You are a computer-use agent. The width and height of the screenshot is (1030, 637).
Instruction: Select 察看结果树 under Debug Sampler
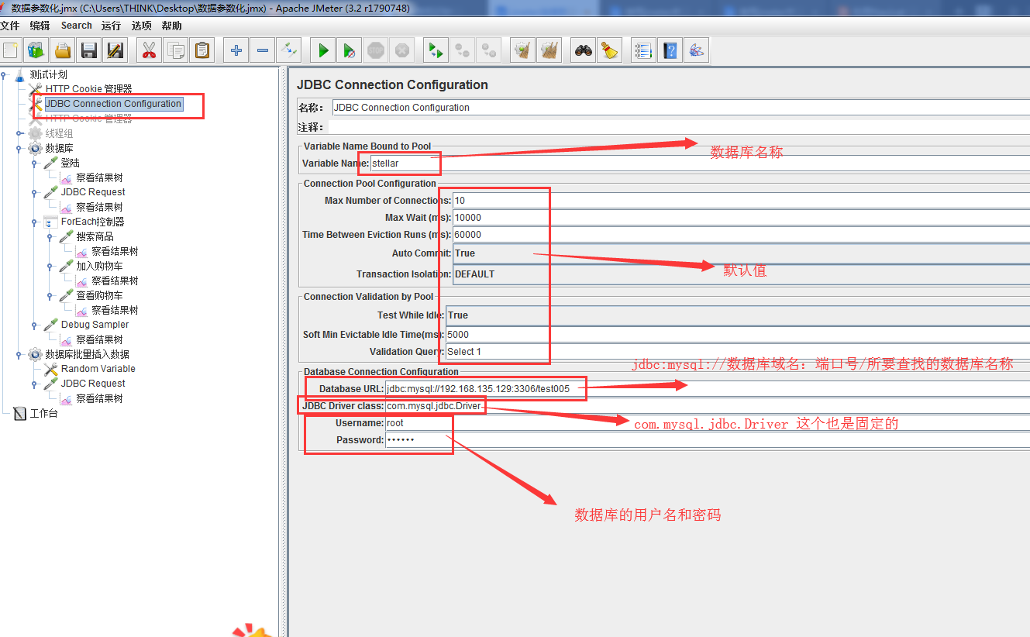99,339
